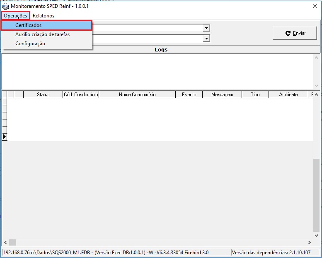The height and width of the screenshot is (258, 322).
Task: Select the Mensagem column header
Action: point(222,95)
